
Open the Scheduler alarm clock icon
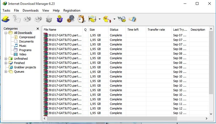coord(81,19)
